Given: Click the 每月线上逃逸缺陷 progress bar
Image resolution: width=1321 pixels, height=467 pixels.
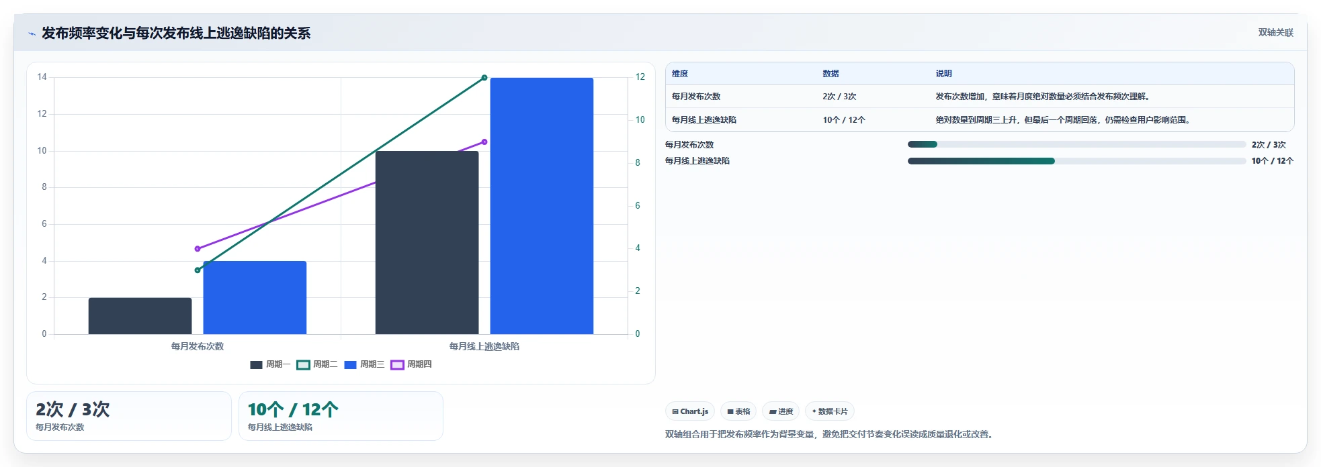Looking at the screenshot, I should coord(1076,161).
